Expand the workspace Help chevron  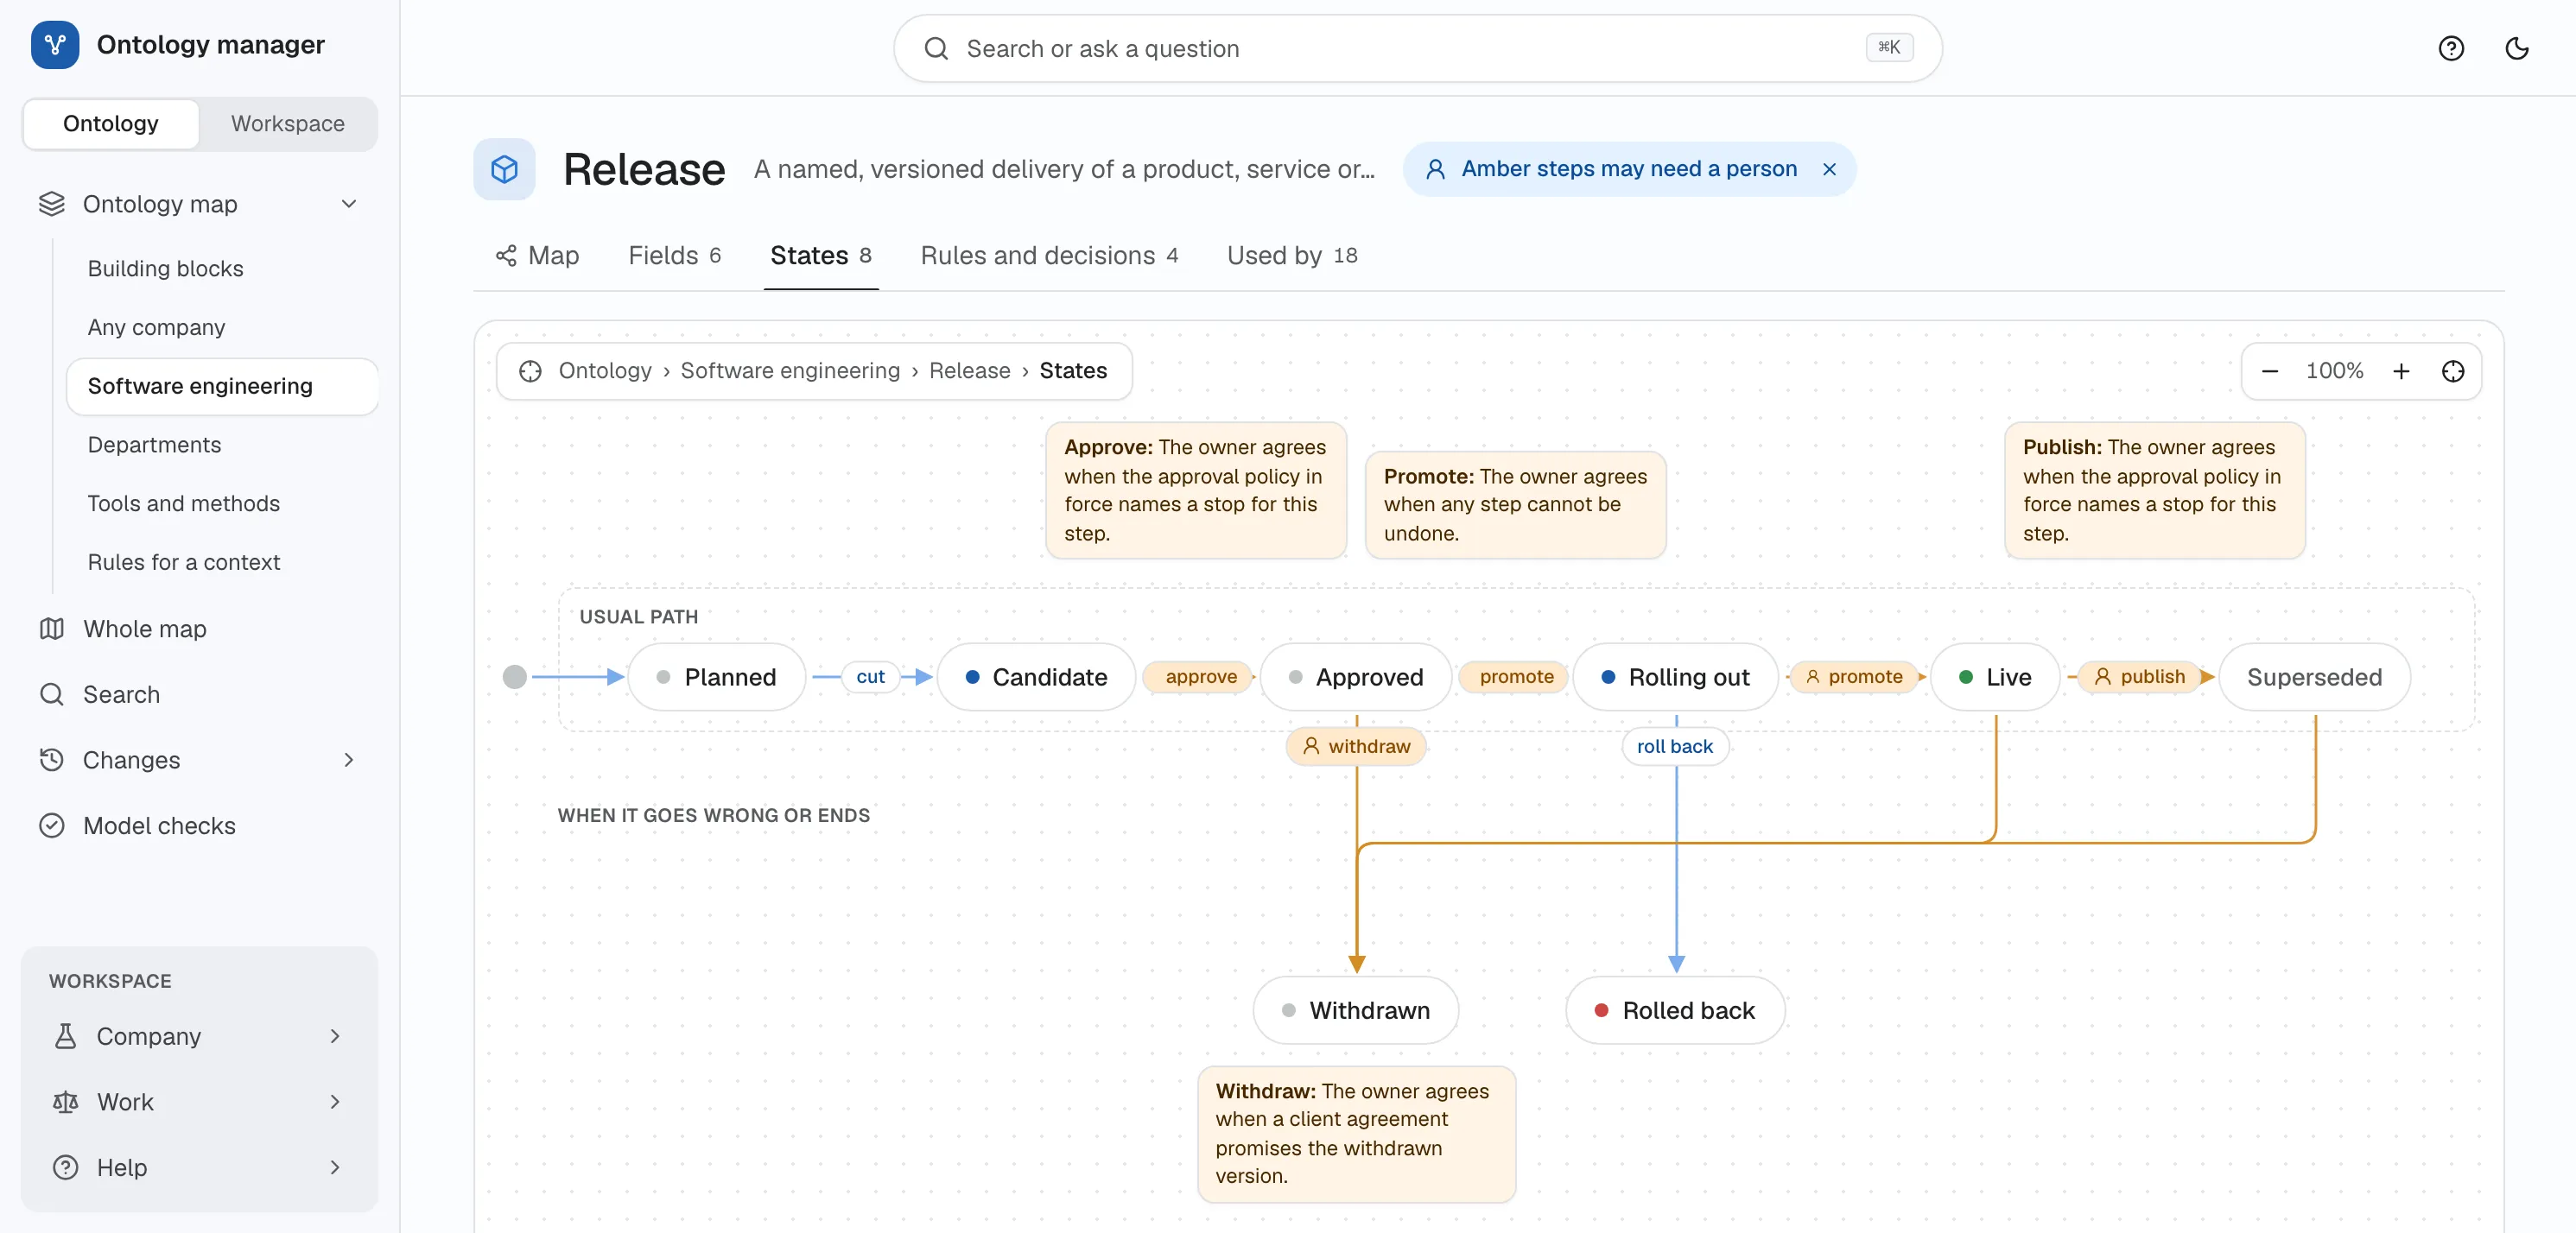334,1167
